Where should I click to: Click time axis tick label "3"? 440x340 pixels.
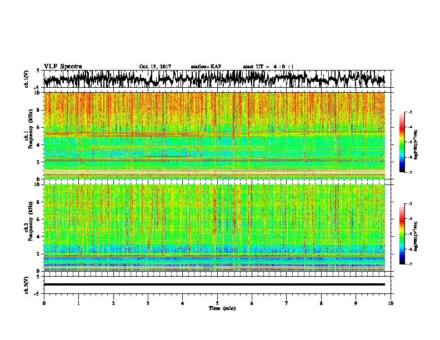tap(148, 303)
